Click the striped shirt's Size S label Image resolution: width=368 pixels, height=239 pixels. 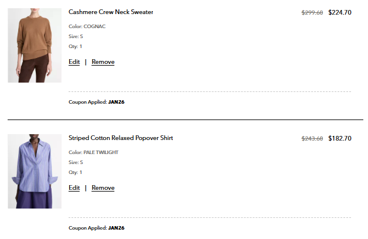coord(76,162)
